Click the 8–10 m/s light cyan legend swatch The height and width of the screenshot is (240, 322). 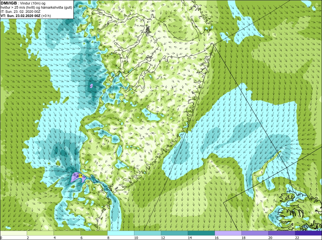pyautogui.click(x=121, y=233)
